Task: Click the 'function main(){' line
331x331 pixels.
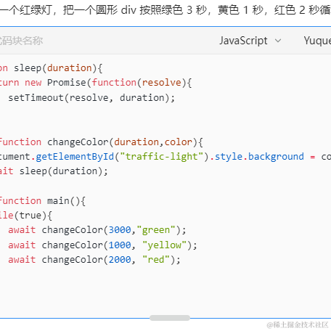Action: point(43,201)
